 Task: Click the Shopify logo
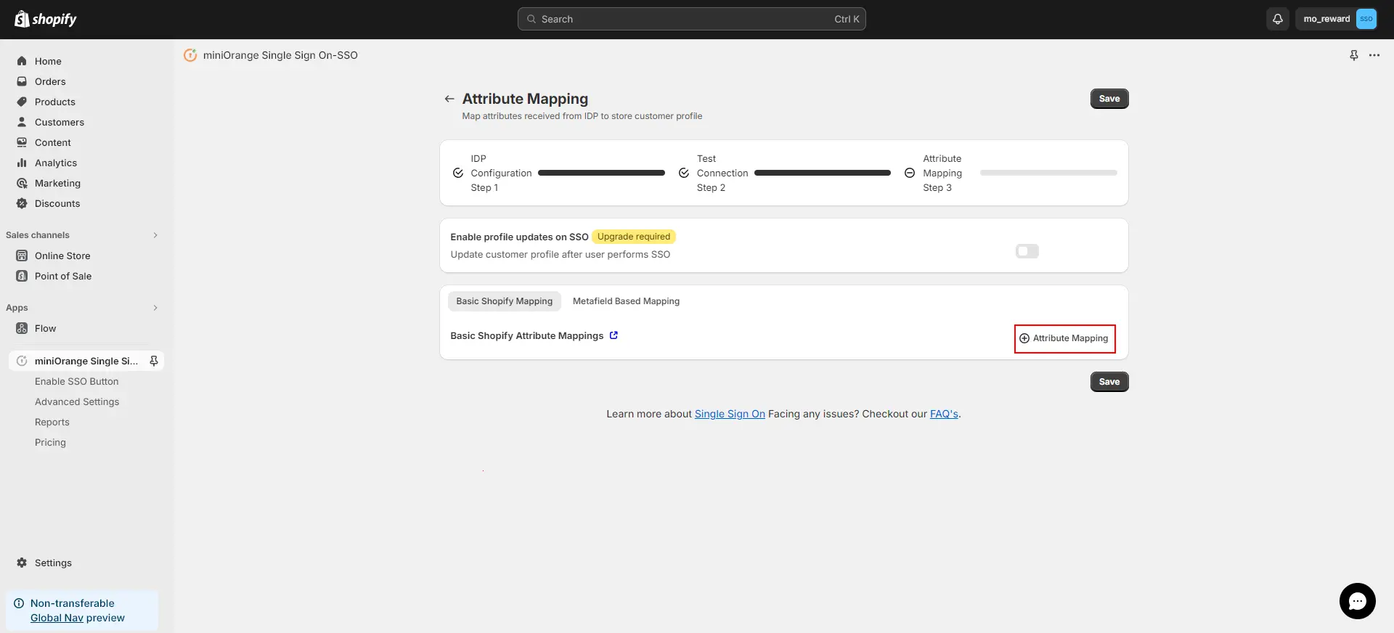45,19
